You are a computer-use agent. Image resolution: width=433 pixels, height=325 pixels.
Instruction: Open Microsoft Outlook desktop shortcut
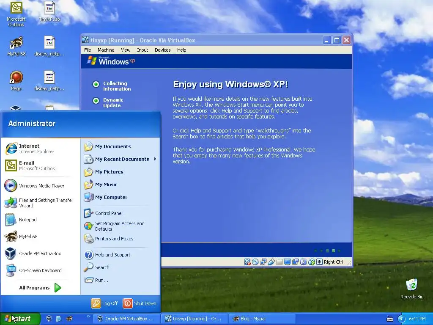click(16, 14)
